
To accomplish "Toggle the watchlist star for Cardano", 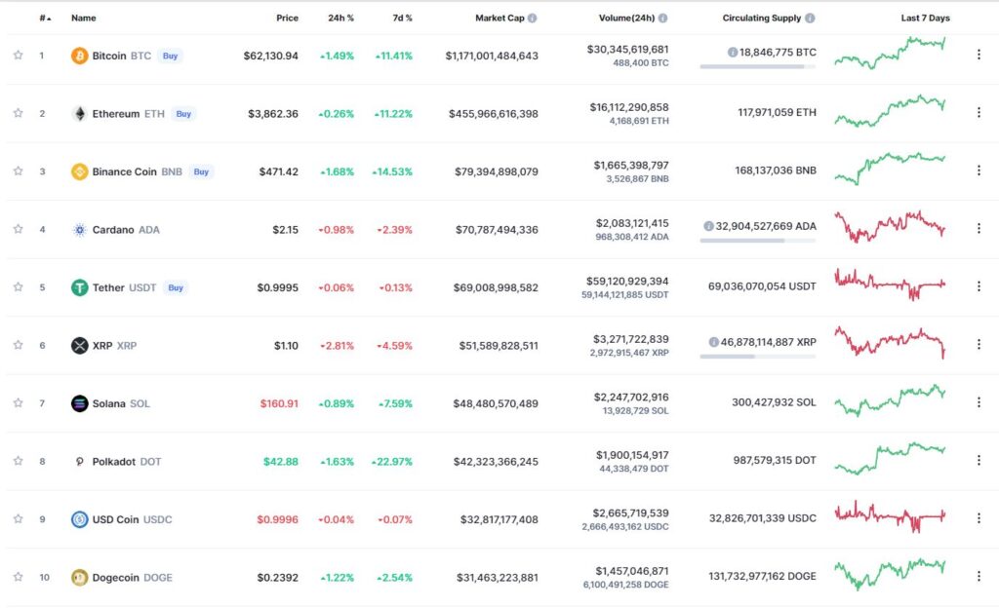I will point(18,229).
